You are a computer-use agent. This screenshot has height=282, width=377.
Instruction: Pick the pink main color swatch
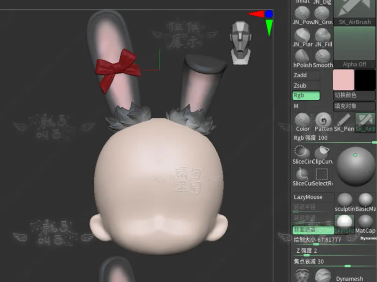344,80
